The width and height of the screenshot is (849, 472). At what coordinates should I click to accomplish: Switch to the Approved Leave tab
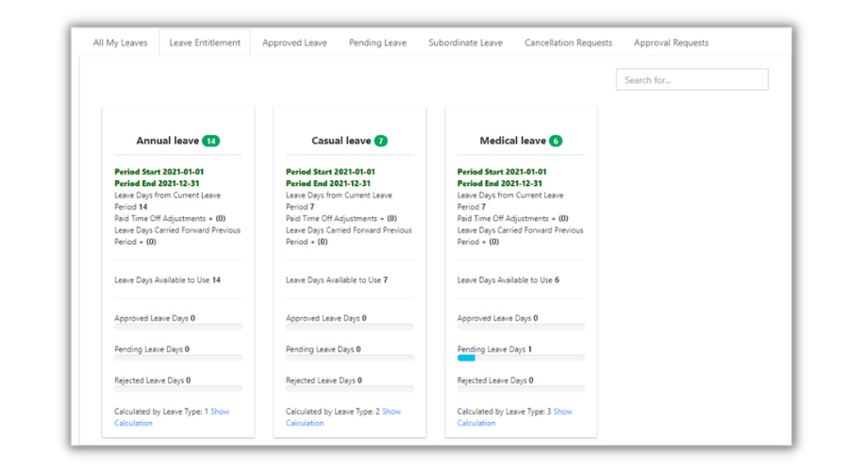294,42
